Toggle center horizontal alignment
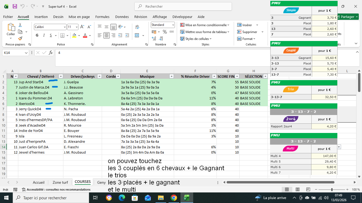The width and height of the screenshot is (362, 203). click(x=107, y=35)
